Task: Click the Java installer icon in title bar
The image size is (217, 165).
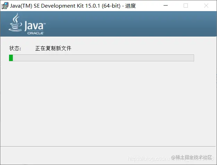Action: (x=5, y=6)
